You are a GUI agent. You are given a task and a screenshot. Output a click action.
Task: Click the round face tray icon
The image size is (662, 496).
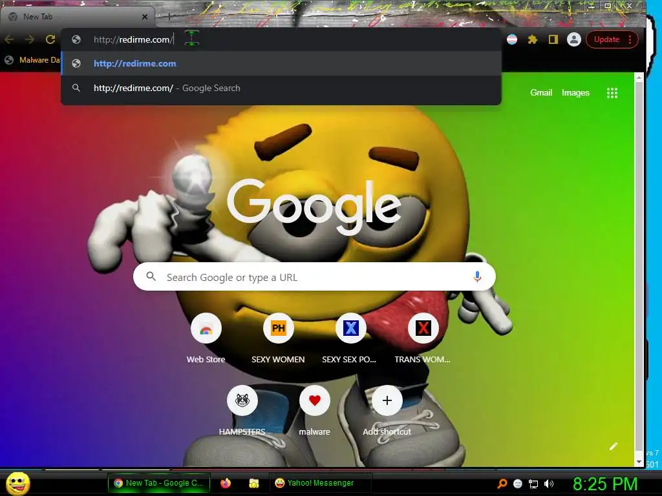(x=518, y=484)
